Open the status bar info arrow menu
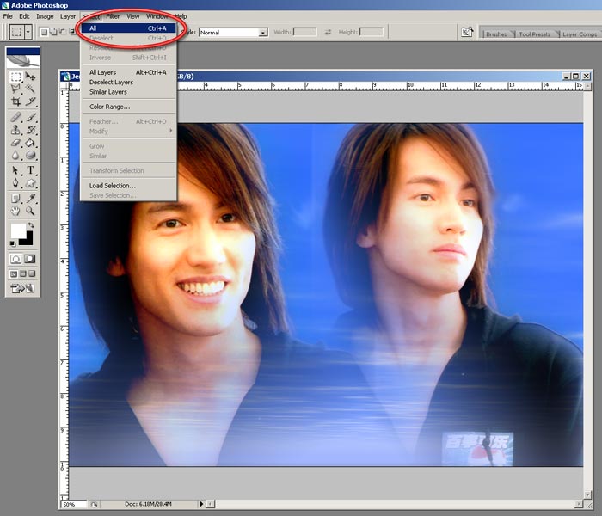The height and width of the screenshot is (516, 602). 201,504
